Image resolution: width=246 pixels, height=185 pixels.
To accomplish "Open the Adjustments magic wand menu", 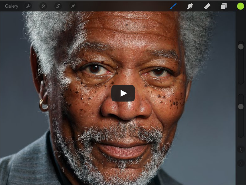I will [43, 6].
